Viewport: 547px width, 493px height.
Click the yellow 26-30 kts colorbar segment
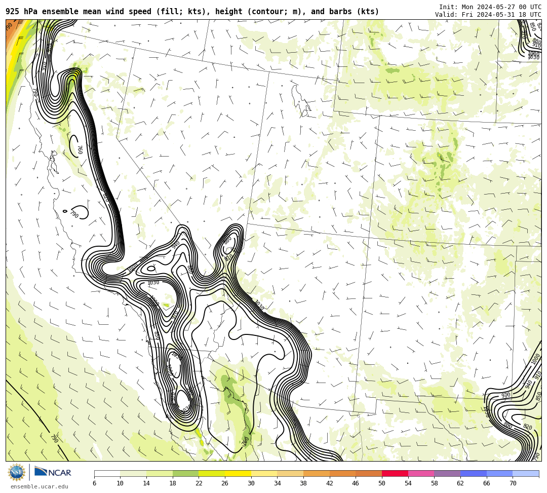tap(238, 473)
